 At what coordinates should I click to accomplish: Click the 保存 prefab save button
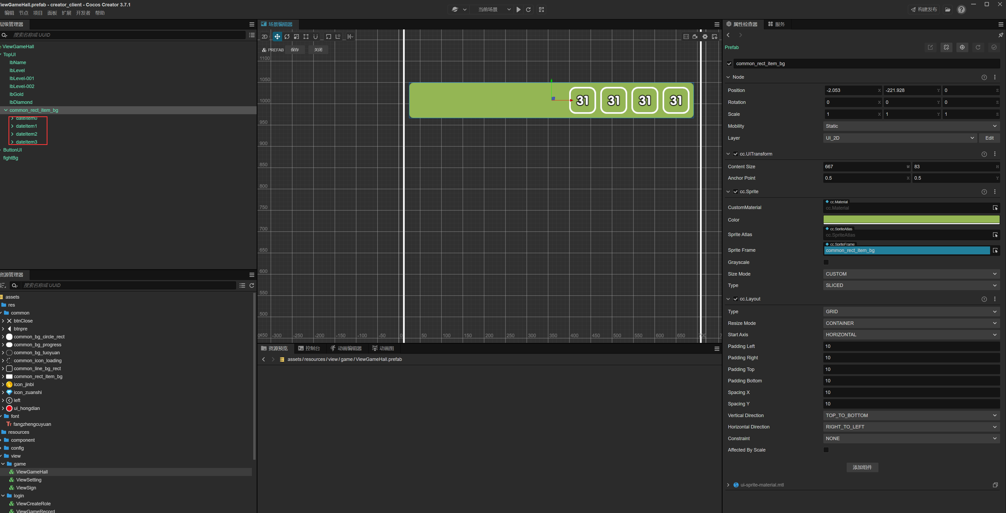pyautogui.click(x=295, y=50)
